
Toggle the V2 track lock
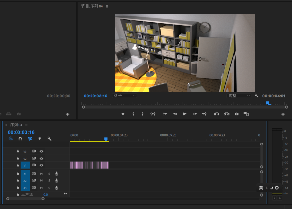click(18, 158)
